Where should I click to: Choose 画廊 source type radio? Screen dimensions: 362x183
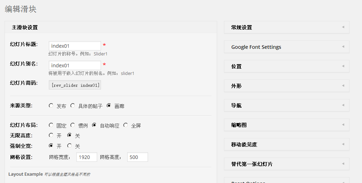[x=109, y=106]
